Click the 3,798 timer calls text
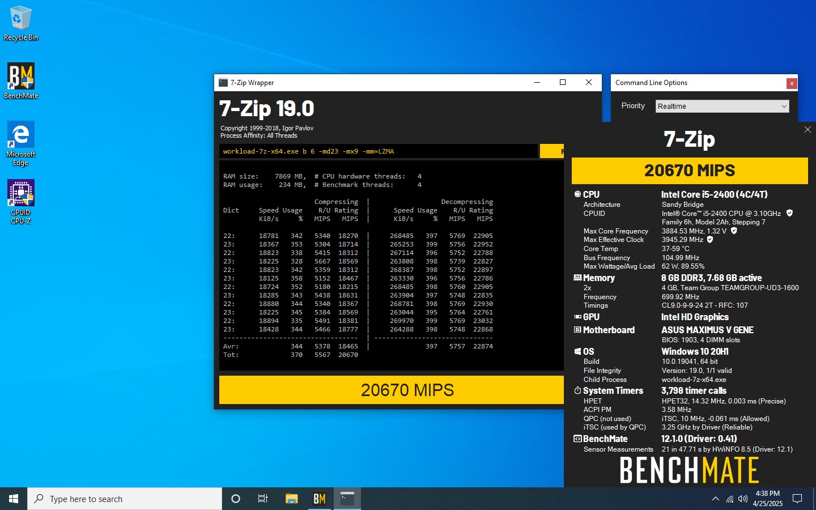The width and height of the screenshot is (816, 510). pyautogui.click(x=694, y=390)
